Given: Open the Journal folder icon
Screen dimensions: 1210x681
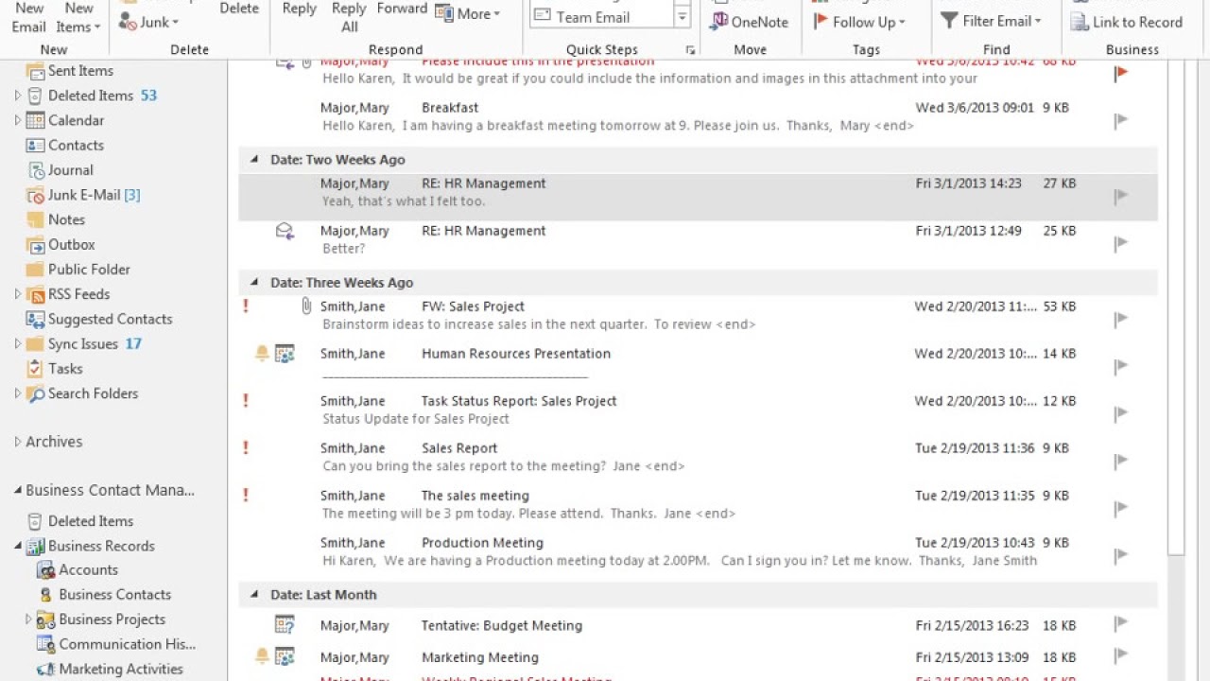Looking at the screenshot, I should 35,170.
